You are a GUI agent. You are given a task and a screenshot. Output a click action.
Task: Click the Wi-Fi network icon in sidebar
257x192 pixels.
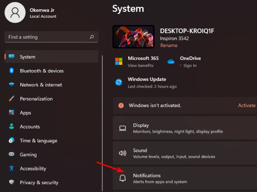click(11, 85)
